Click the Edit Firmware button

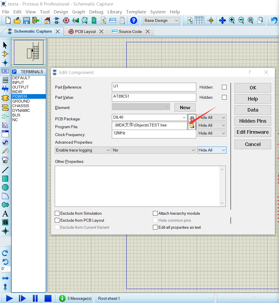(253, 132)
